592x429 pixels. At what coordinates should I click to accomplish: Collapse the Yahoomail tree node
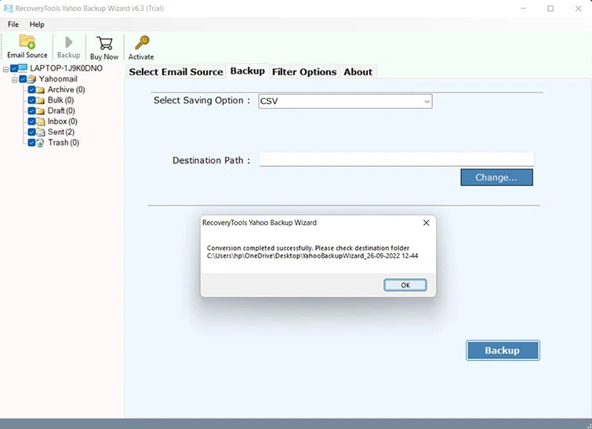tap(14, 80)
